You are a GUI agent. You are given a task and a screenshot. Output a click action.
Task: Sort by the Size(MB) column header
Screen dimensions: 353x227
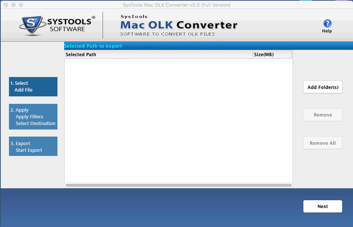[x=272, y=55]
